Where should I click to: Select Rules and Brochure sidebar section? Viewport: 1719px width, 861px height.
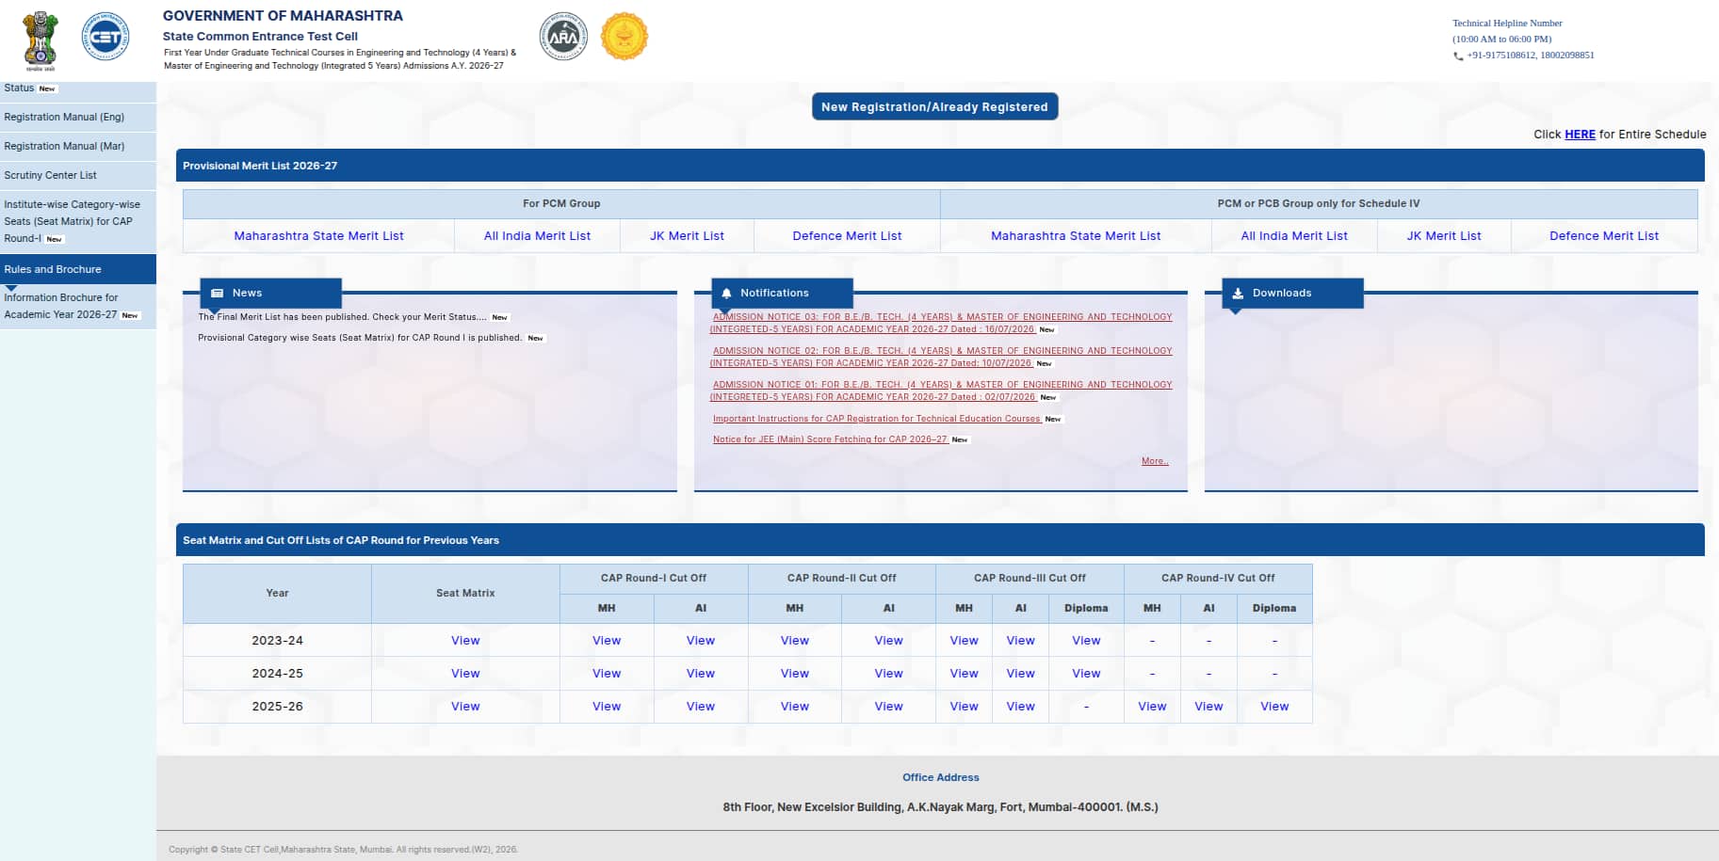pos(78,269)
